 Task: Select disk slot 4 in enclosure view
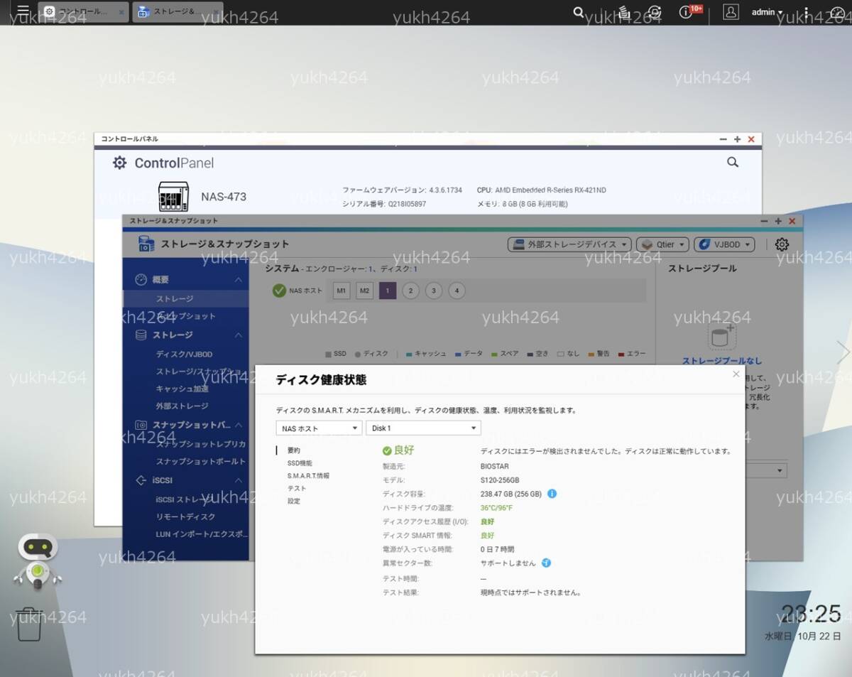457,291
